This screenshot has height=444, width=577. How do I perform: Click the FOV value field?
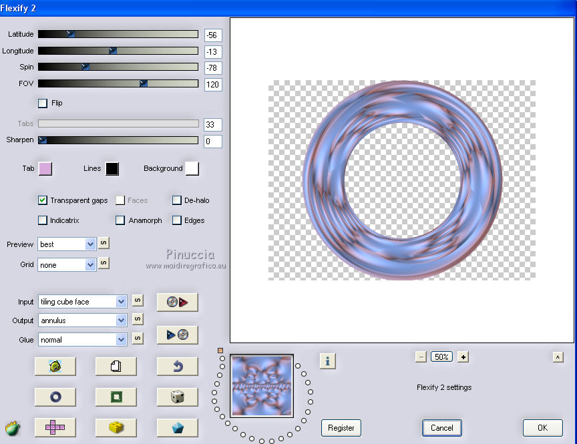(x=213, y=85)
